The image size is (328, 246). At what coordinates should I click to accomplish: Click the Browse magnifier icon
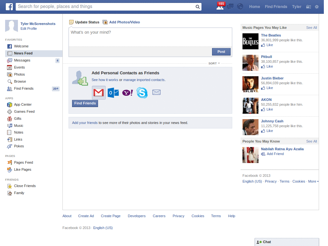tap(9, 82)
